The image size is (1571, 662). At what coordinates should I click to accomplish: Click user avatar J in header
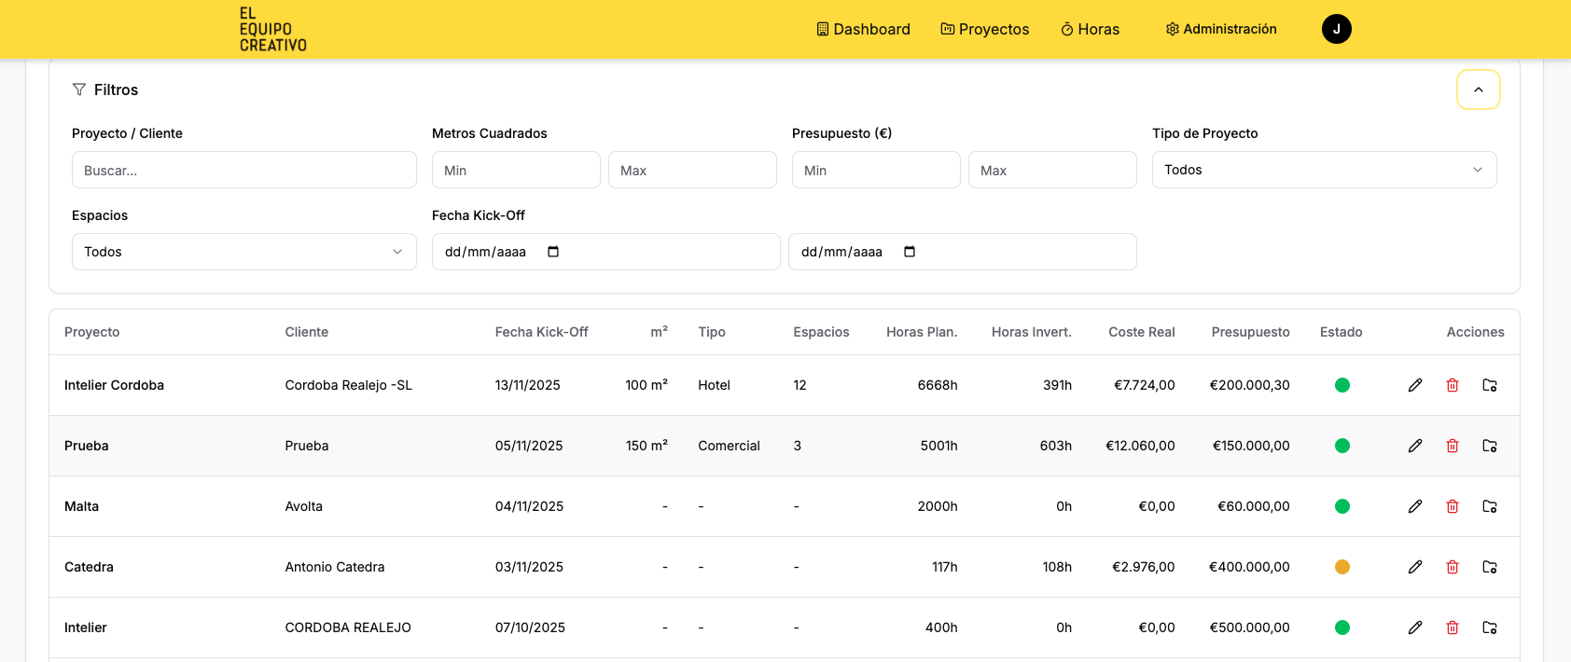pyautogui.click(x=1336, y=29)
